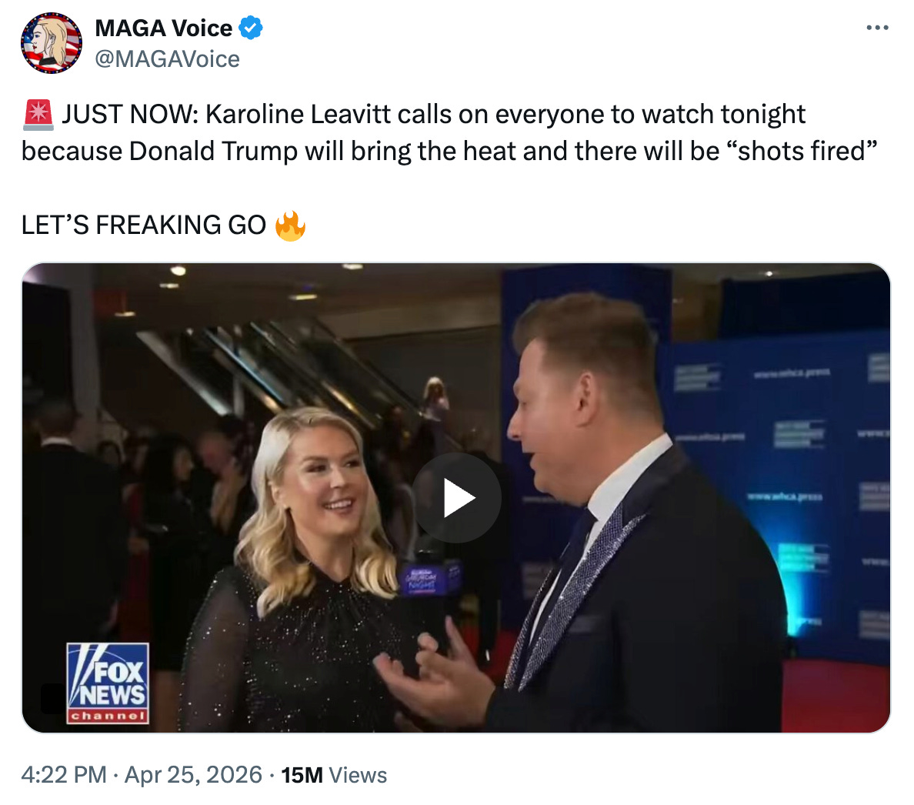914x805 pixels.
Task: Open the three-dot more options menu
Action: (877, 28)
